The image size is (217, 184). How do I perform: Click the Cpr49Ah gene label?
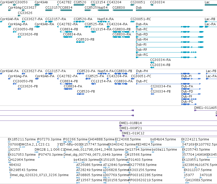click(41, 2)
